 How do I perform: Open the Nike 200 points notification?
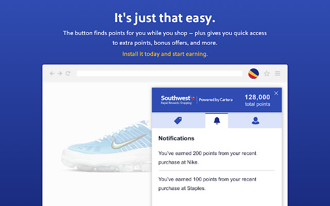tap(207, 158)
